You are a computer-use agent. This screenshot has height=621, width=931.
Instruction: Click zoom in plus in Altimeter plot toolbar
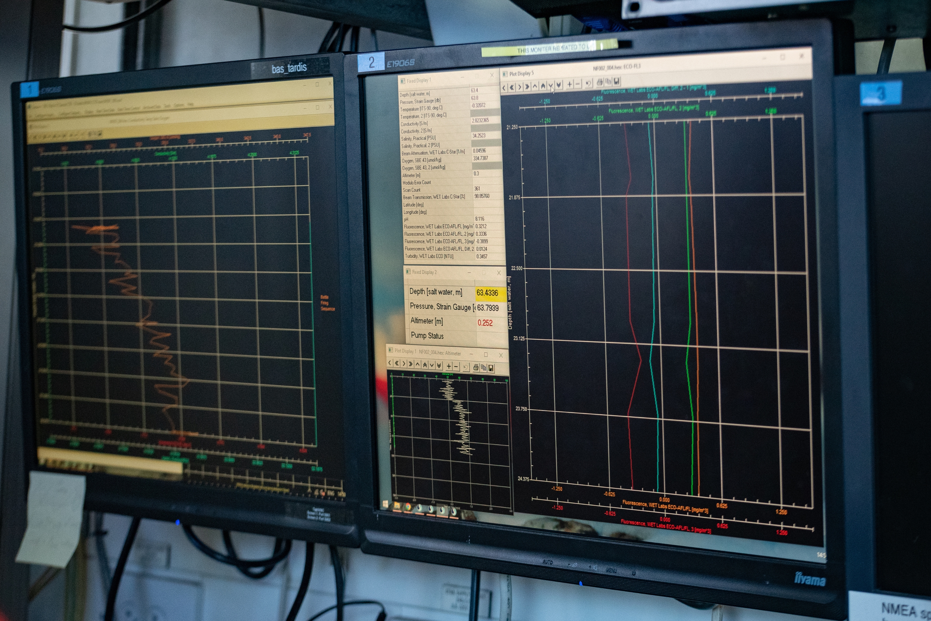[448, 366]
